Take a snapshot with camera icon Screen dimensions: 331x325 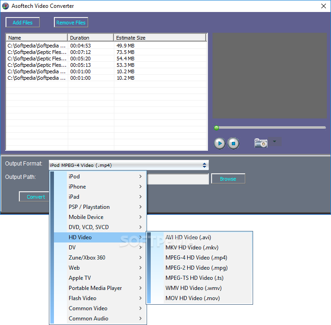(x=261, y=143)
